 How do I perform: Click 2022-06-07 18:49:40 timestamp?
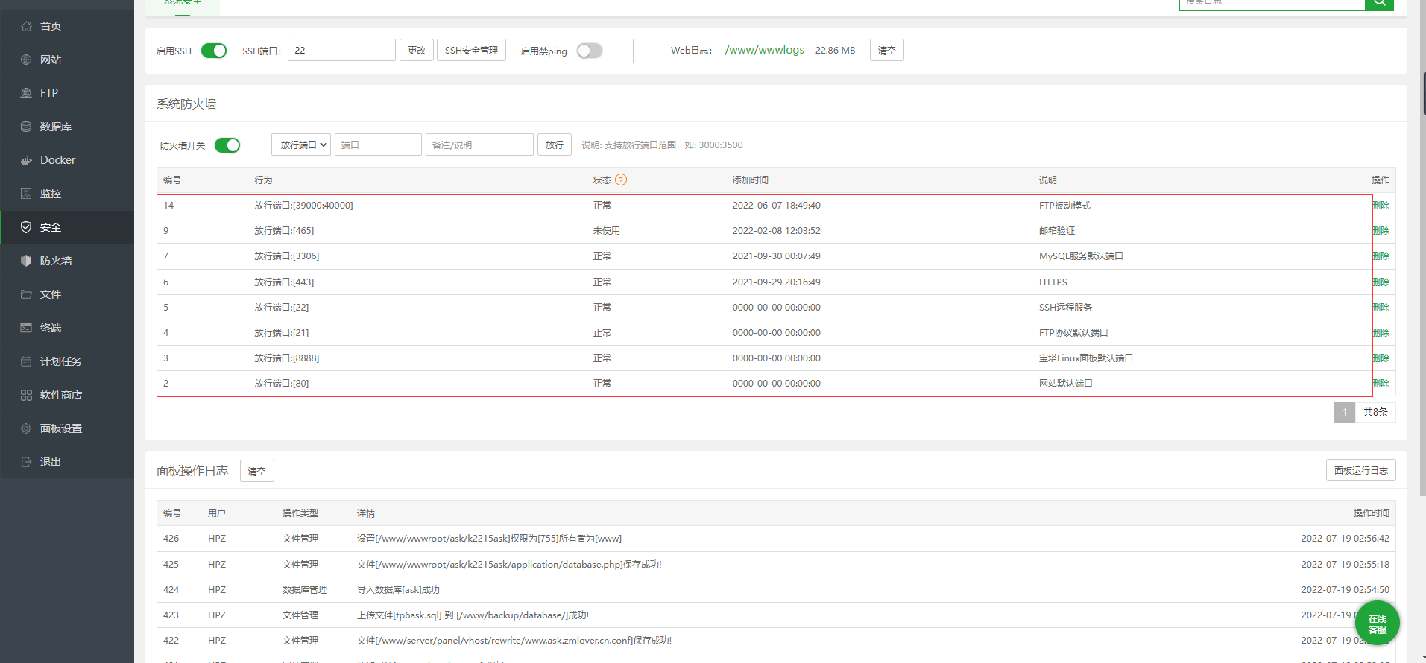[776, 206]
